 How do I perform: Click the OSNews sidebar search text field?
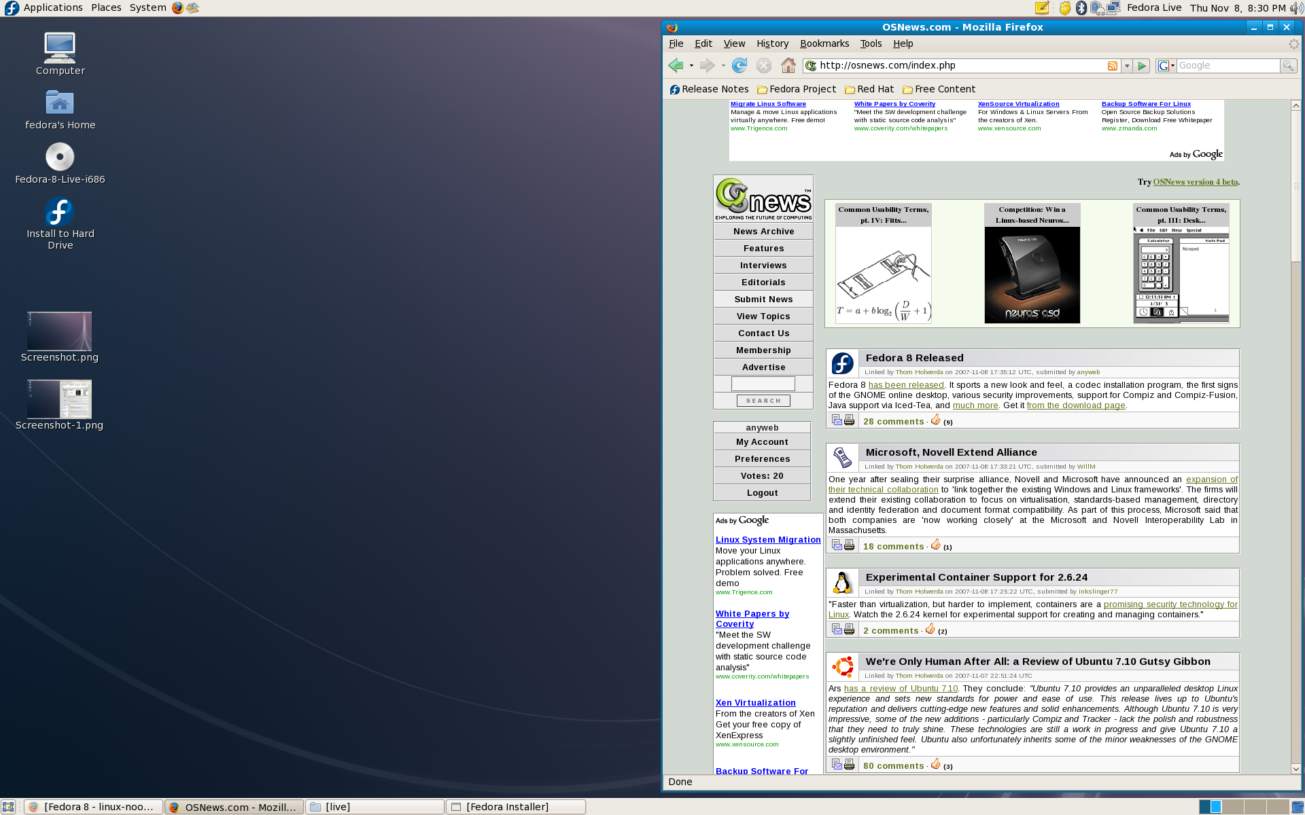[763, 384]
